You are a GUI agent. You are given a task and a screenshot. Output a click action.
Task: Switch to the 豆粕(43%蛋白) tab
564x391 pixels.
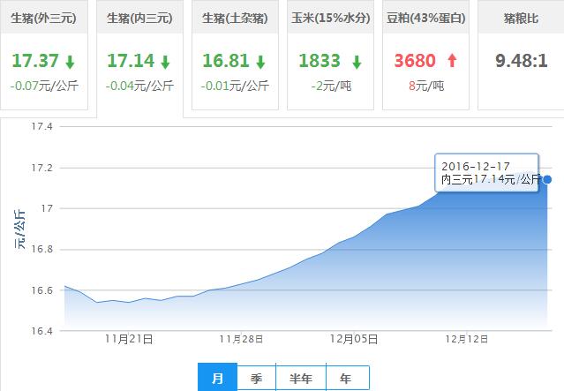coord(426,55)
